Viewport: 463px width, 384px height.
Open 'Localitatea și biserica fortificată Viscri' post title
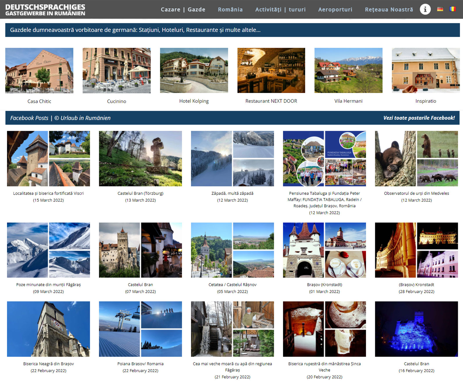point(48,193)
